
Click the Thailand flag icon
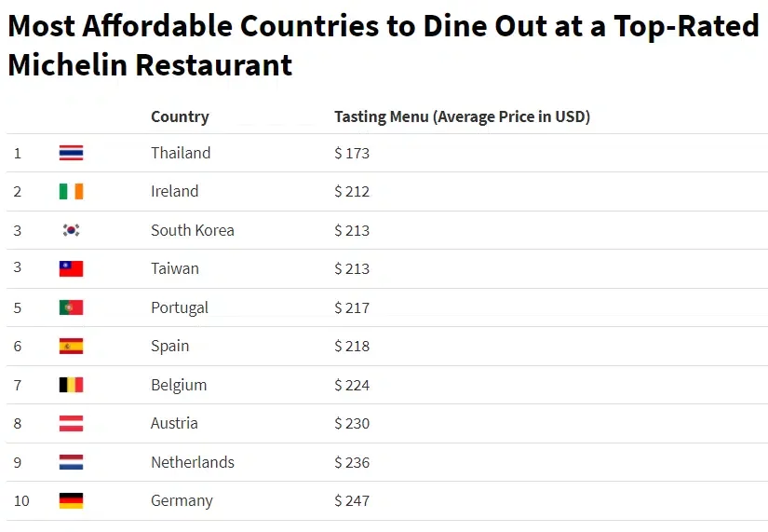(x=71, y=153)
